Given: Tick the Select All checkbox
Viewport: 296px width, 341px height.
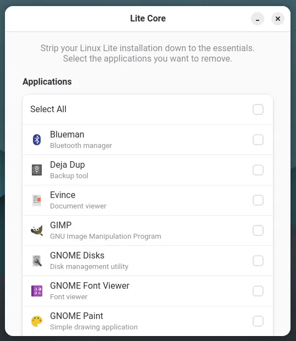Looking at the screenshot, I should click(x=258, y=109).
